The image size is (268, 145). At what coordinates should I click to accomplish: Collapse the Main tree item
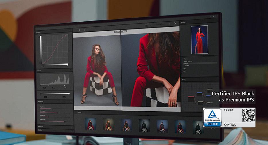pos(183,59)
